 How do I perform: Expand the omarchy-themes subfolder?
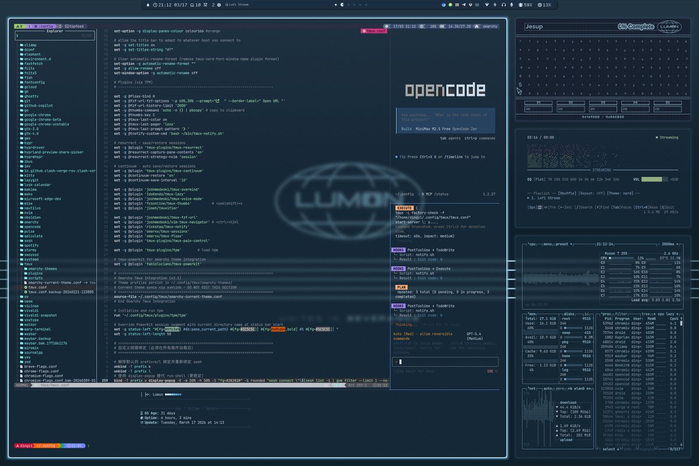[x=41, y=269]
